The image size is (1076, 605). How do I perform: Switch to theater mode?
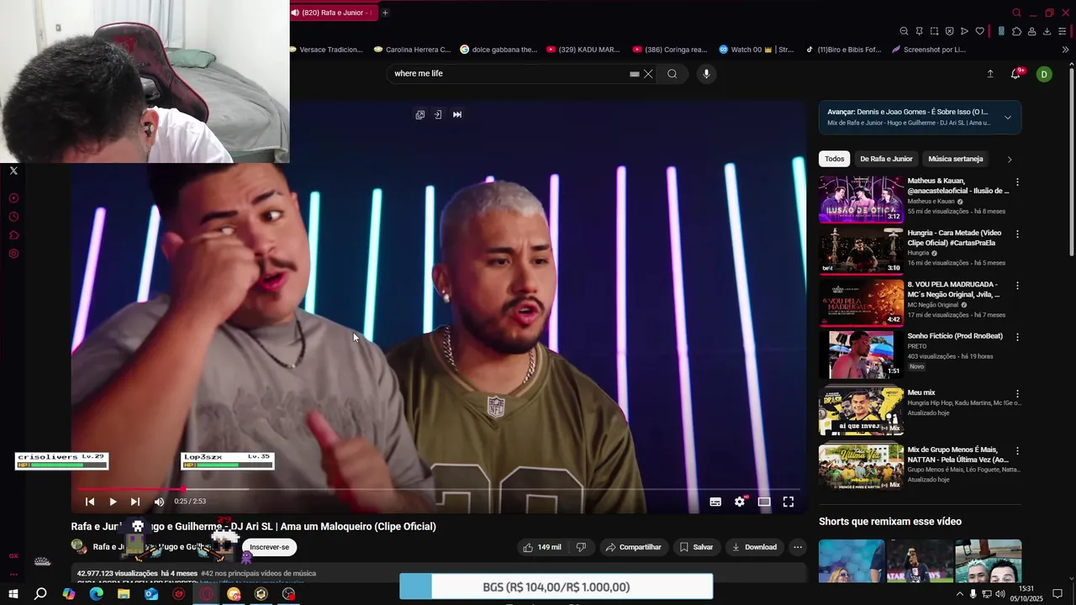coord(764,502)
